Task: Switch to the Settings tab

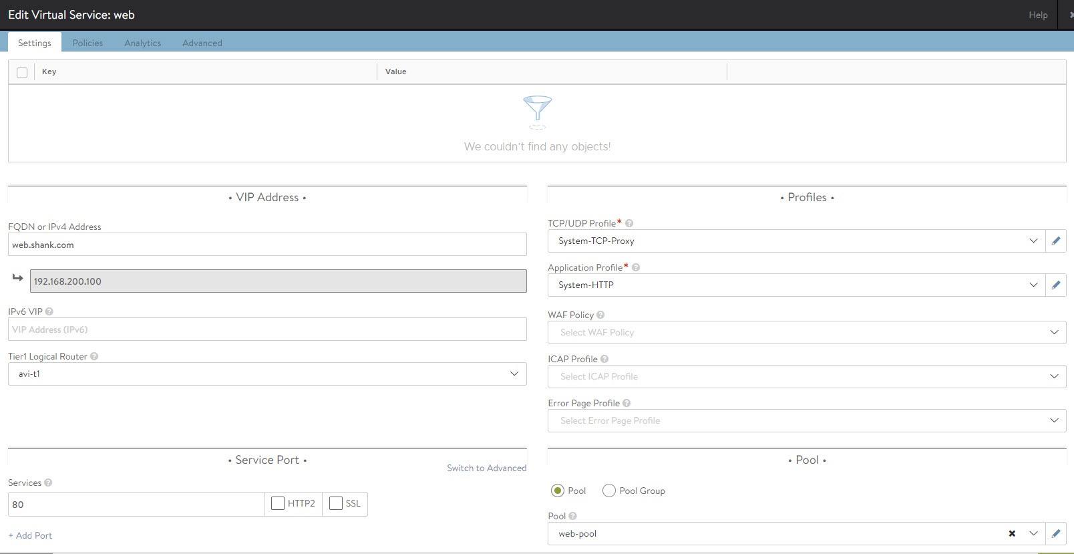Action: [35, 43]
